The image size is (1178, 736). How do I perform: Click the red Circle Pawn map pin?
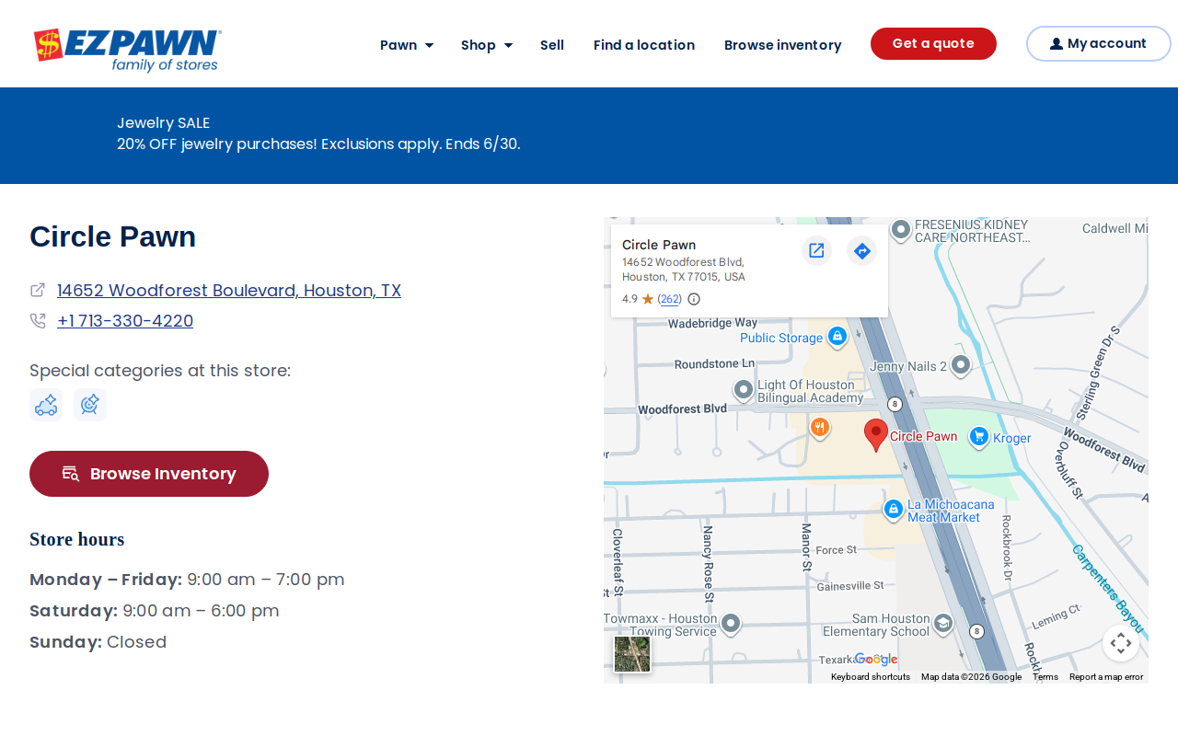[x=876, y=434]
